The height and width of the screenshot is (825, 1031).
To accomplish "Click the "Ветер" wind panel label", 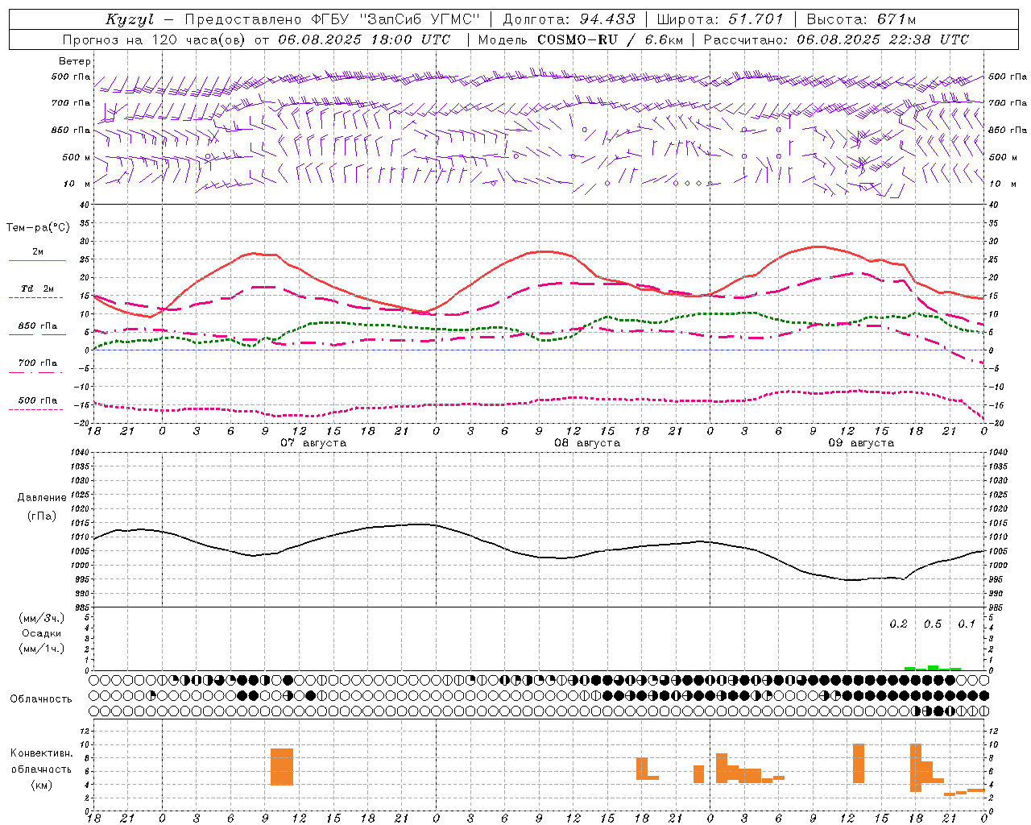I will 75,61.
